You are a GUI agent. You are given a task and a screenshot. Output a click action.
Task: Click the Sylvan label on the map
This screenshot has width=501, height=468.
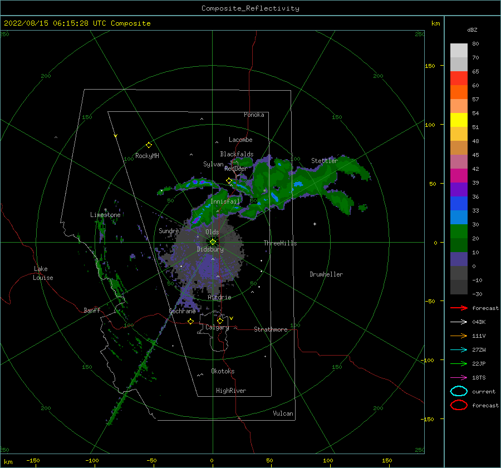tap(213, 164)
